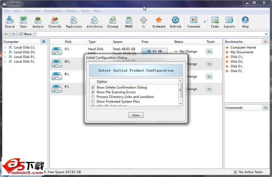Click the Home navigation button
Viewport: 272px width, 177px height.
click(x=27, y=34)
